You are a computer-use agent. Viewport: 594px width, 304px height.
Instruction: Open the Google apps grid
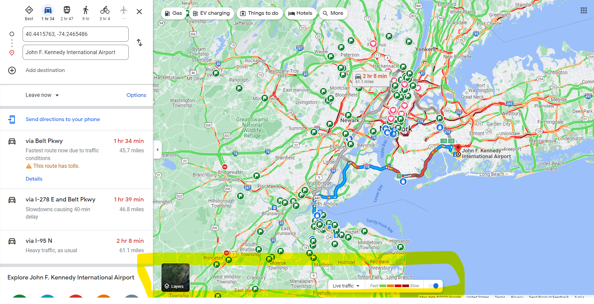584,10
